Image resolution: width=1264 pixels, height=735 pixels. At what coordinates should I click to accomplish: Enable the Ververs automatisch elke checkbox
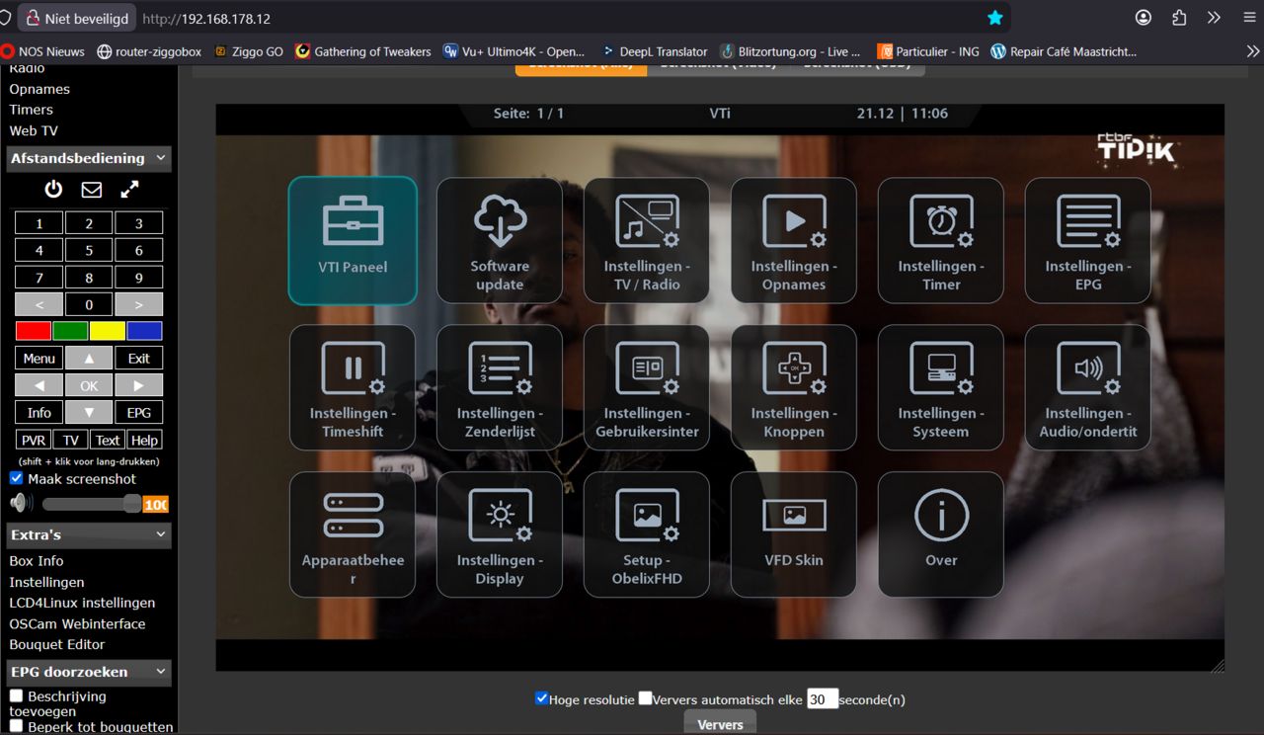[646, 697]
